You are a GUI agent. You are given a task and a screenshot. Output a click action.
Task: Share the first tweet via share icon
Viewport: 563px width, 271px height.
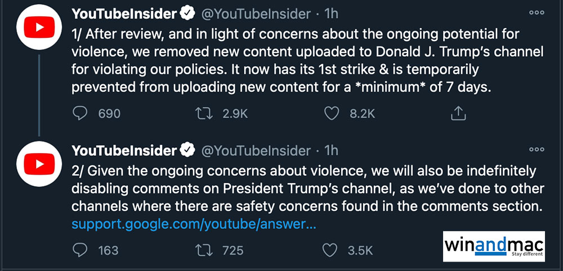[x=459, y=114]
